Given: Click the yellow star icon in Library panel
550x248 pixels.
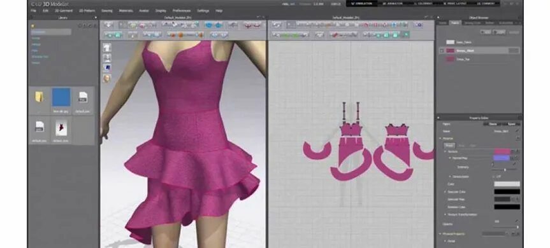Looking at the screenshot, I should pos(33,25).
